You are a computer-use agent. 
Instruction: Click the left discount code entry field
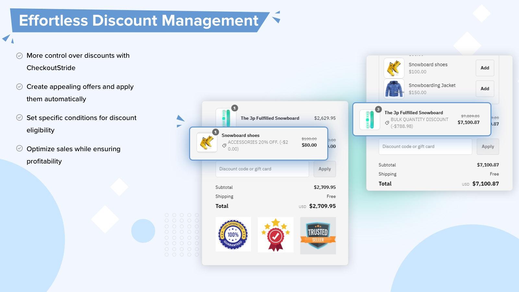[262, 169]
